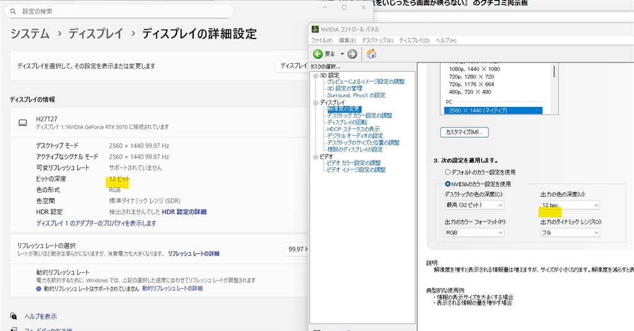Select NVIDIAのカラー設定を使用 radio button
634x331 pixels.
(448, 184)
